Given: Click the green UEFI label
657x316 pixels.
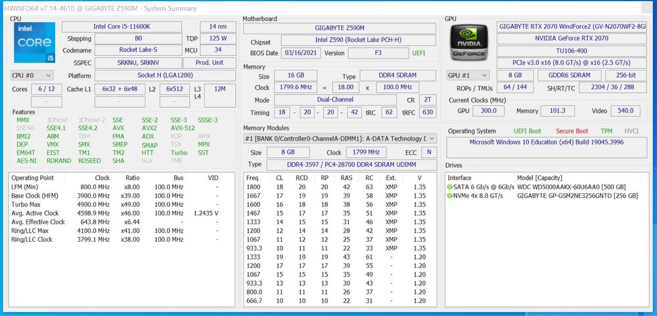Looking at the screenshot, I should pos(419,53).
